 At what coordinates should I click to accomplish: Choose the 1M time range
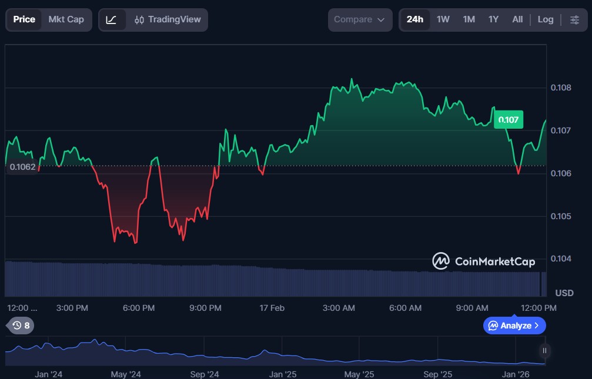[x=469, y=19]
